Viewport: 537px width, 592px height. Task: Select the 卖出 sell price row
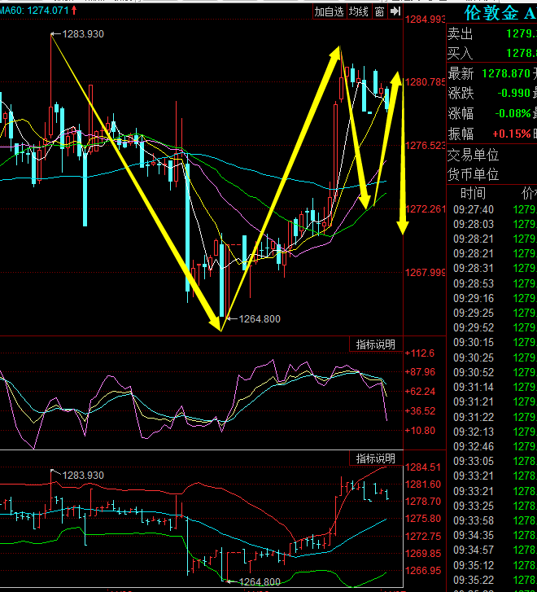click(x=491, y=33)
